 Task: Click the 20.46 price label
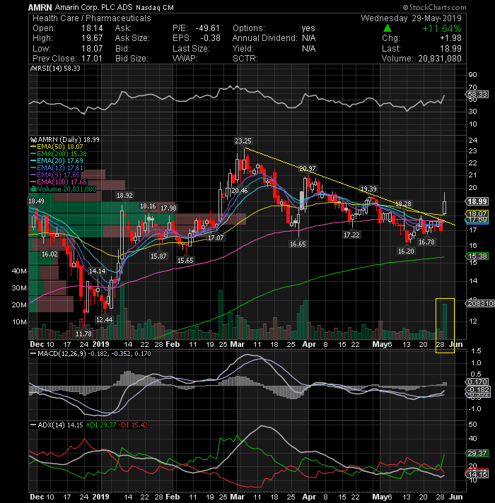tap(240, 190)
